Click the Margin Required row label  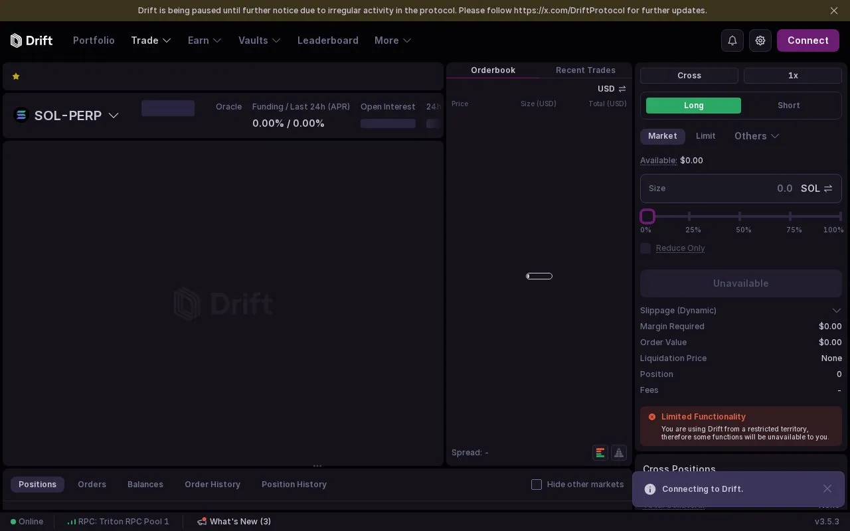point(672,327)
